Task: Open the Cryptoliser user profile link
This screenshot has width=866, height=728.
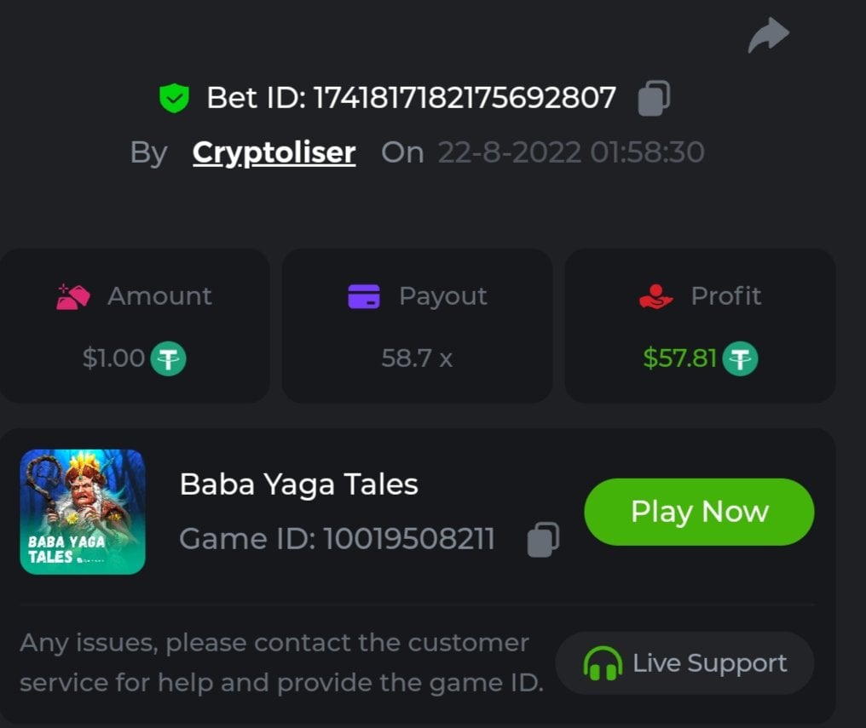Action: coord(274,152)
